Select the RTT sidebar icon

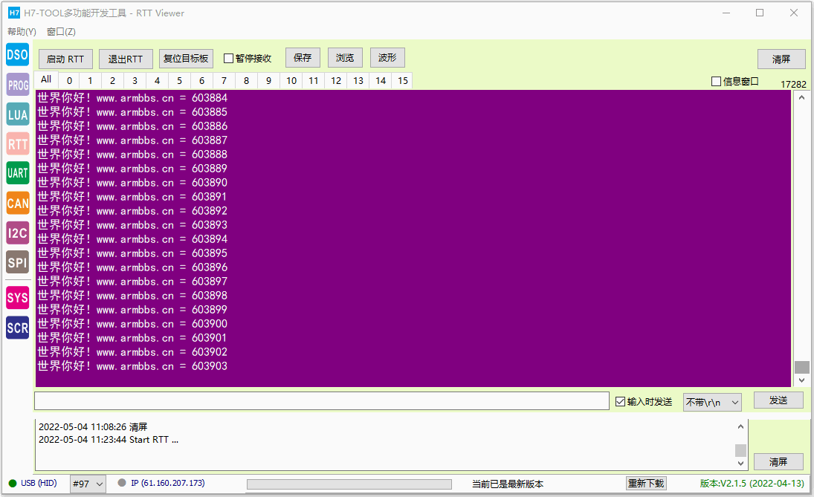18,143
